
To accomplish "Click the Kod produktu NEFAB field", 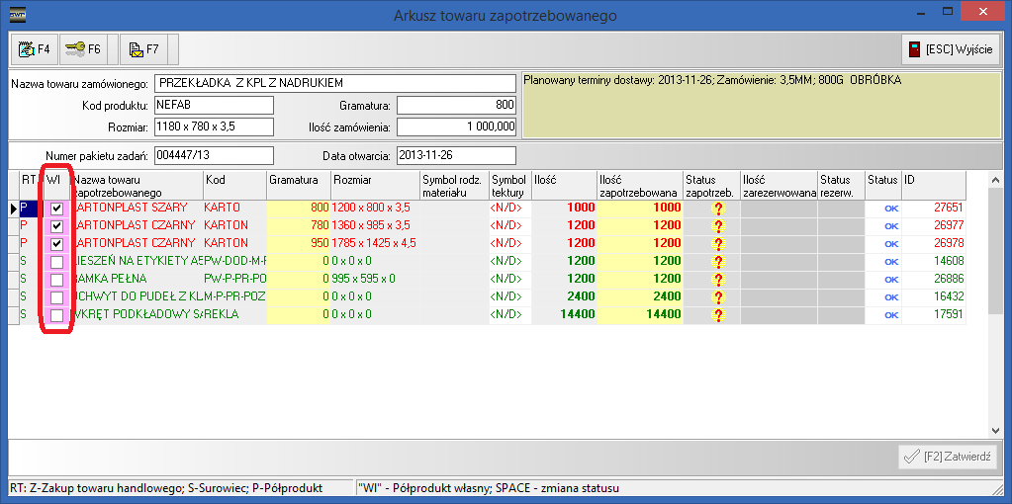I will pyautogui.click(x=213, y=105).
